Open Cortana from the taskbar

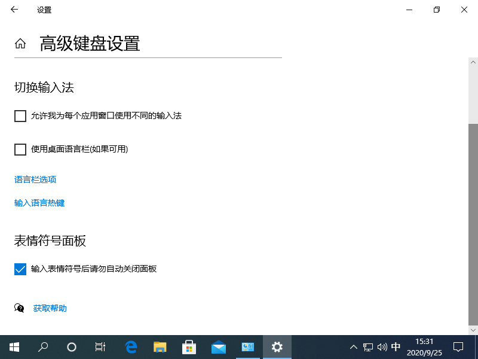(71, 346)
